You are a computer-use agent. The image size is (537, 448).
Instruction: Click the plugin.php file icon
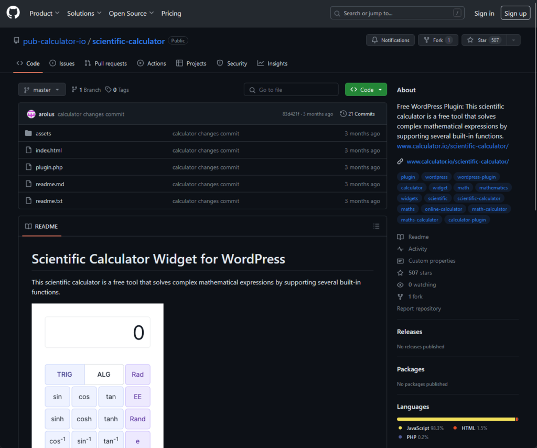(x=28, y=167)
